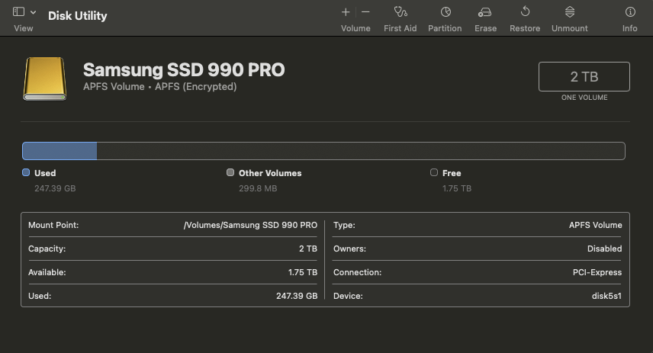Viewport: 653px width, 353px height.
Task: Select the Connection: row label
Action: point(357,272)
